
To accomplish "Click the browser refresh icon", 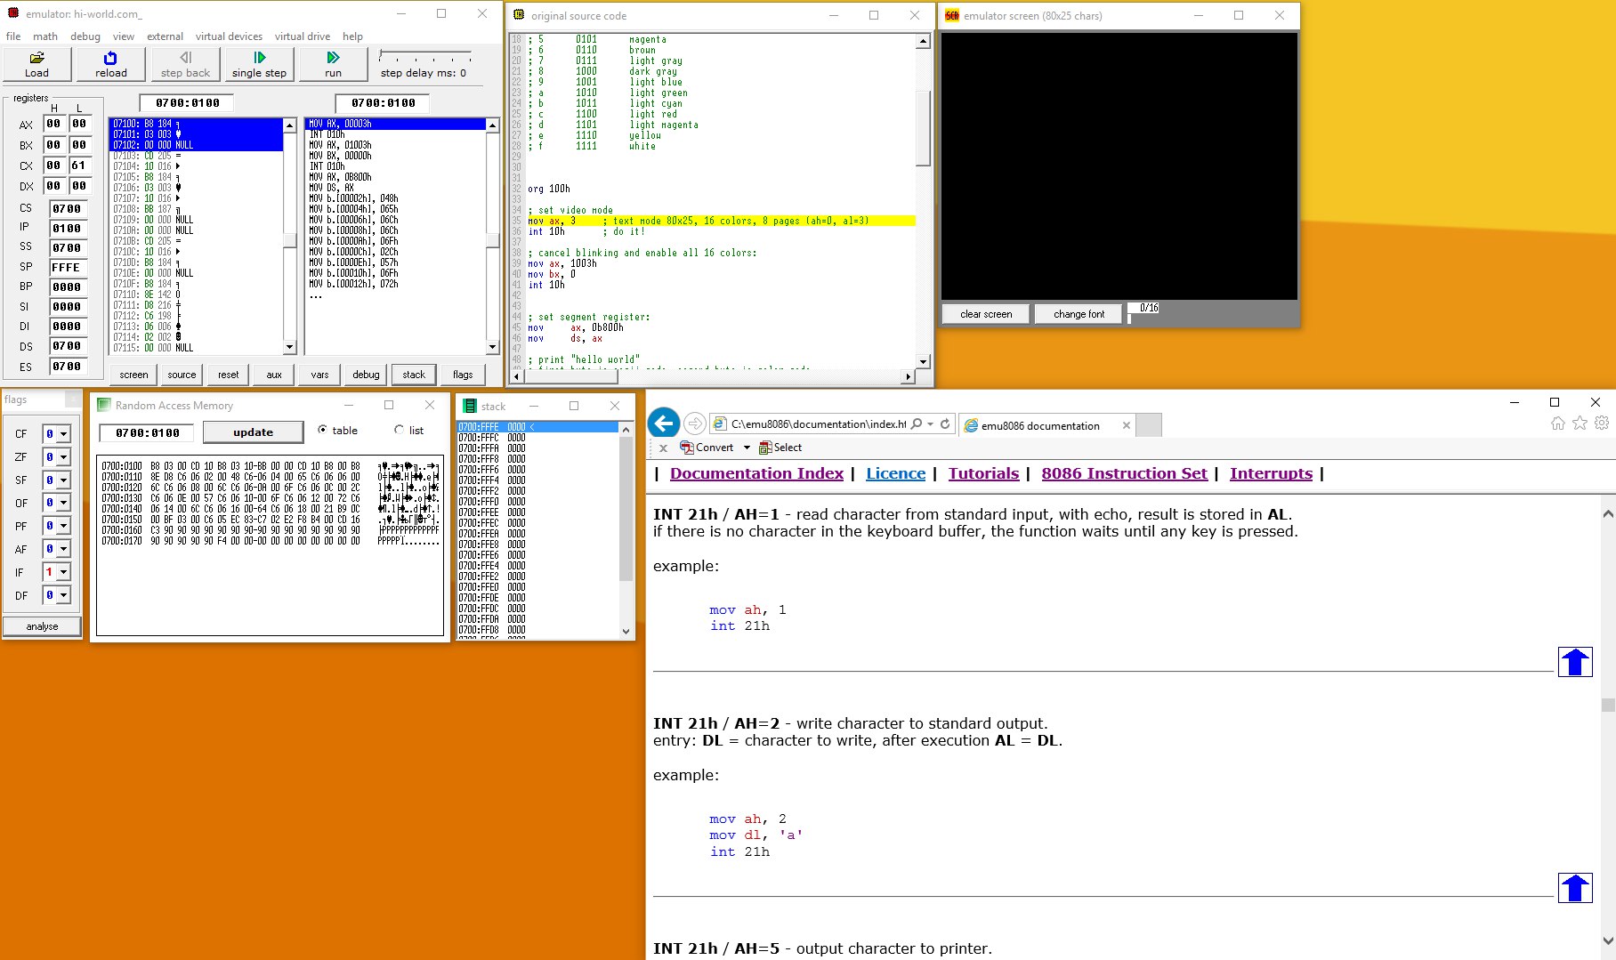I will (945, 424).
